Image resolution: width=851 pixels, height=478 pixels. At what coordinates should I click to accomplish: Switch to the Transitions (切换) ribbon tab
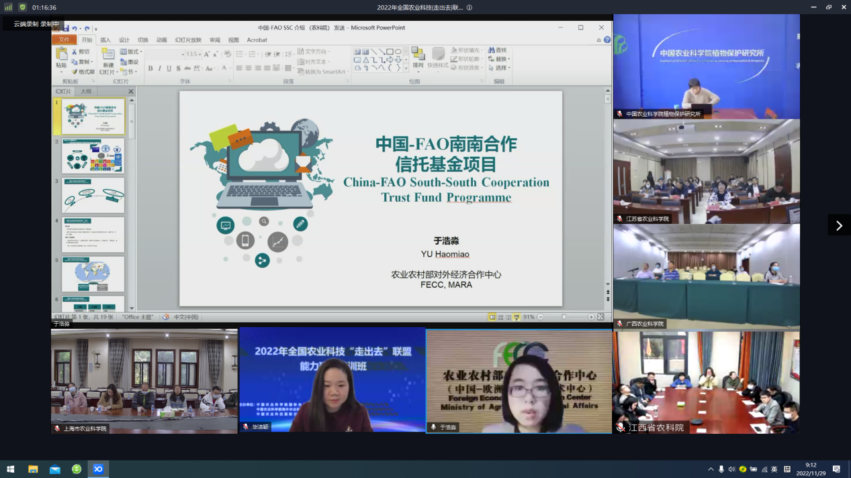pos(143,40)
